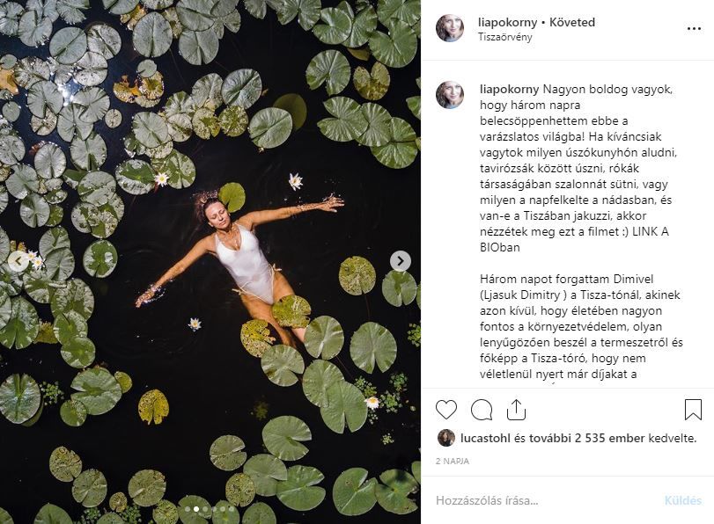The width and height of the screenshot is (714, 524).
Task: Share the post using the share icon
Action: click(x=516, y=410)
